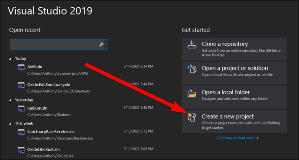Click path C:\Users\Anthony\Oxide.Ext.Sanctuary
Viewport: 299px width, 160px height.
[x=59, y=91]
